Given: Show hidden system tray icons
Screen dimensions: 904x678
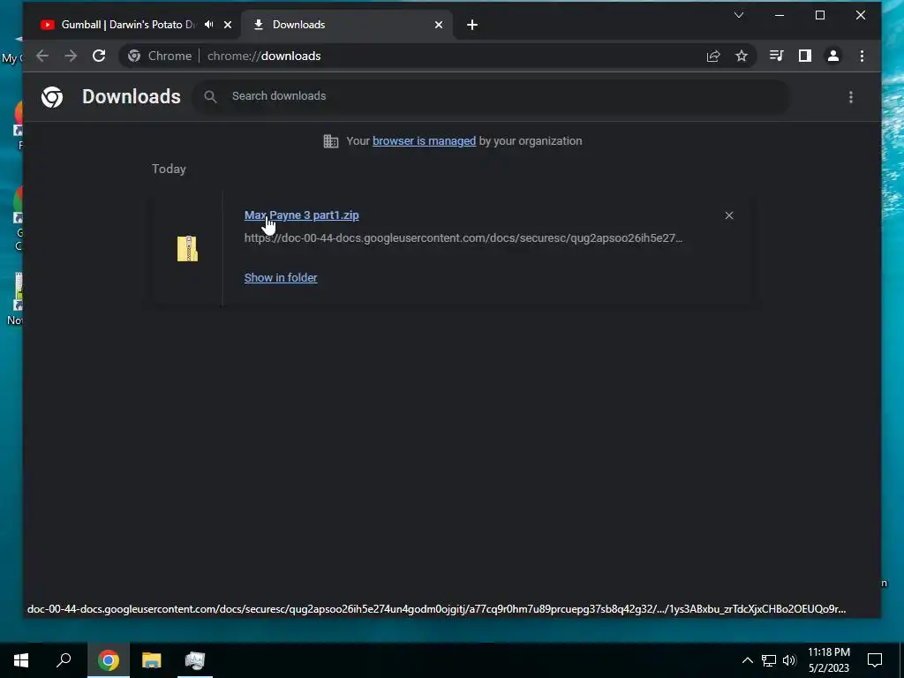Looking at the screenshot, I should coord(747,660).
